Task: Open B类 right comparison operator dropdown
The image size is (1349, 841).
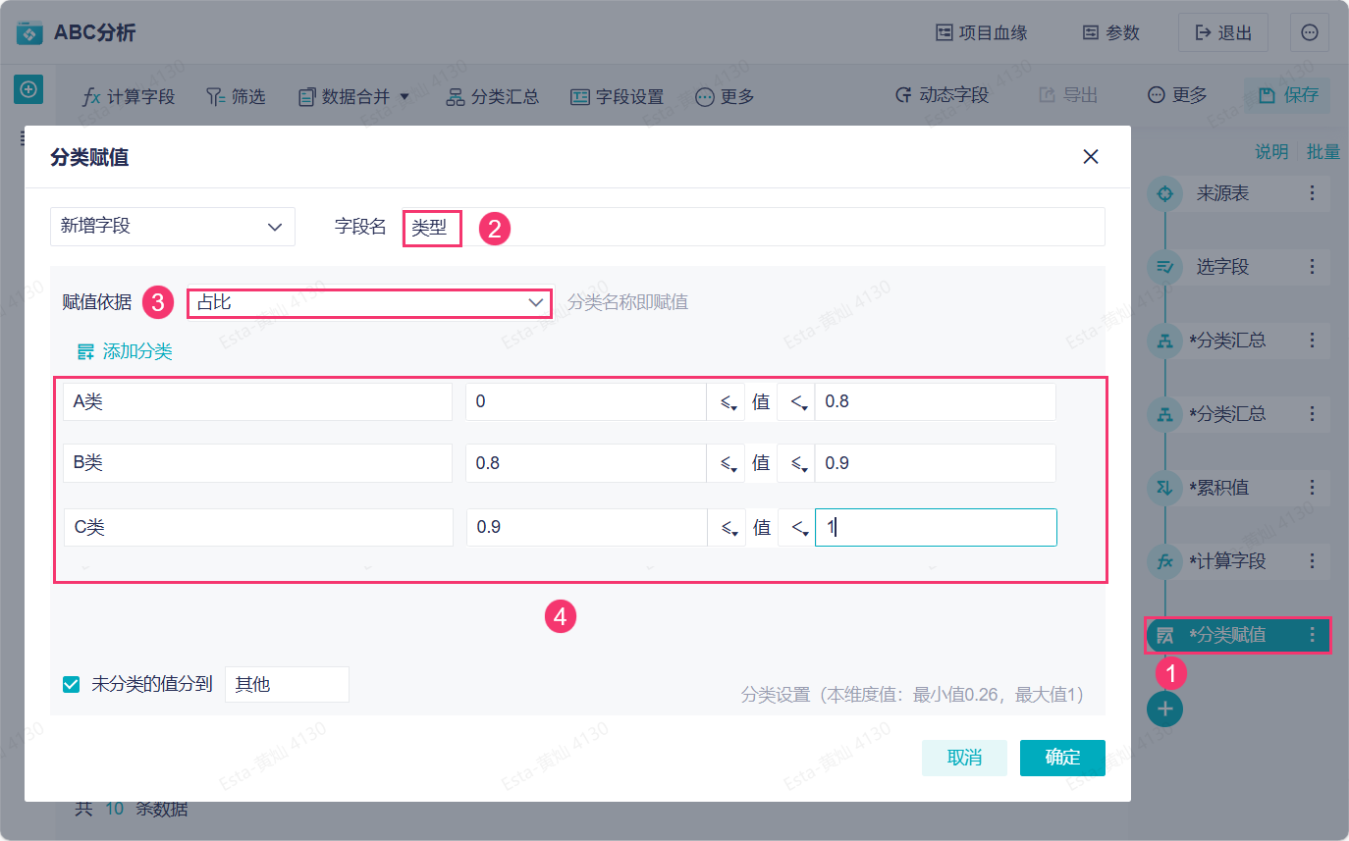Action: pos(796,463)
